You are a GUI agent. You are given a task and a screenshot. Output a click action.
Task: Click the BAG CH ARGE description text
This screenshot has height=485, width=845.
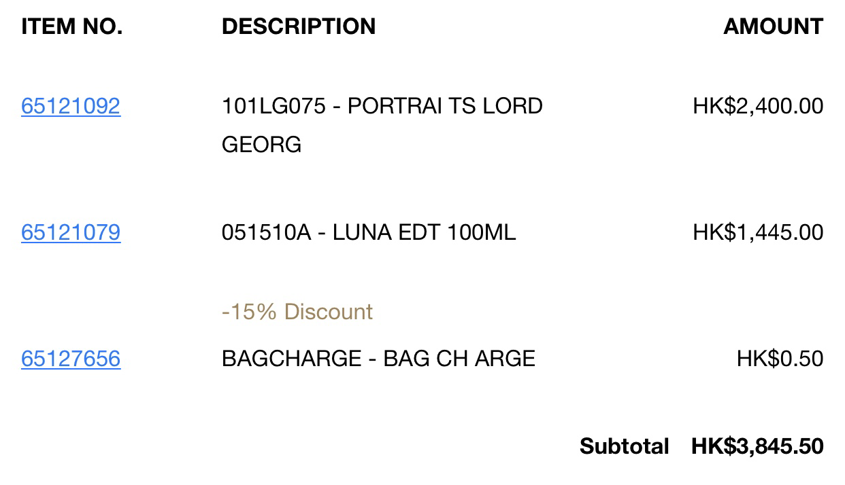[x=459, y=359]
